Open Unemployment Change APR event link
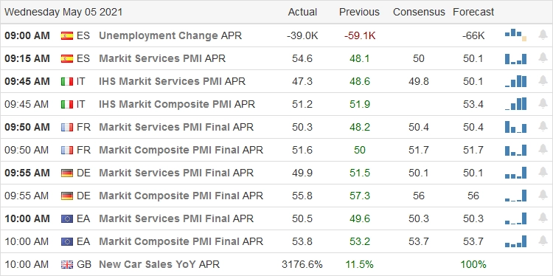The width and height of the screenshot is (553, 276). pyautogui.click(x=170, y=35)
